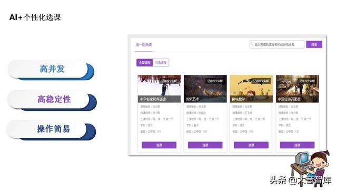Click 选课 button under 中华名家经典诵读
Image resolution: width=337 pixels, height=190 pixels.
[x=159, y=145]
